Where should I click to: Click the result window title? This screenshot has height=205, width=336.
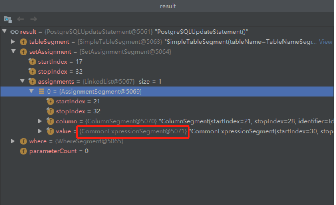(x=168, y=6)
